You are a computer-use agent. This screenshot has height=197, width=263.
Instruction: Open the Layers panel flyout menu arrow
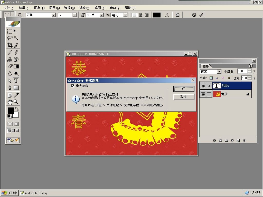(x=251, y=66)
